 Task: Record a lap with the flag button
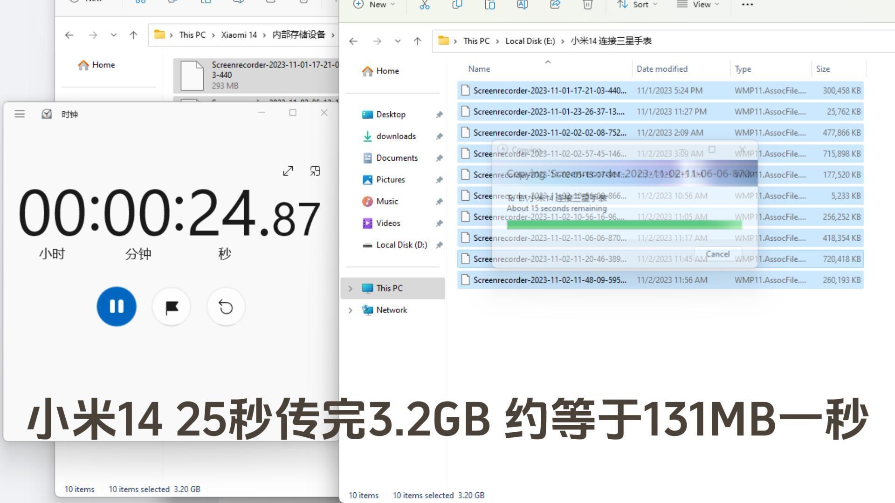tap(172, 307)
